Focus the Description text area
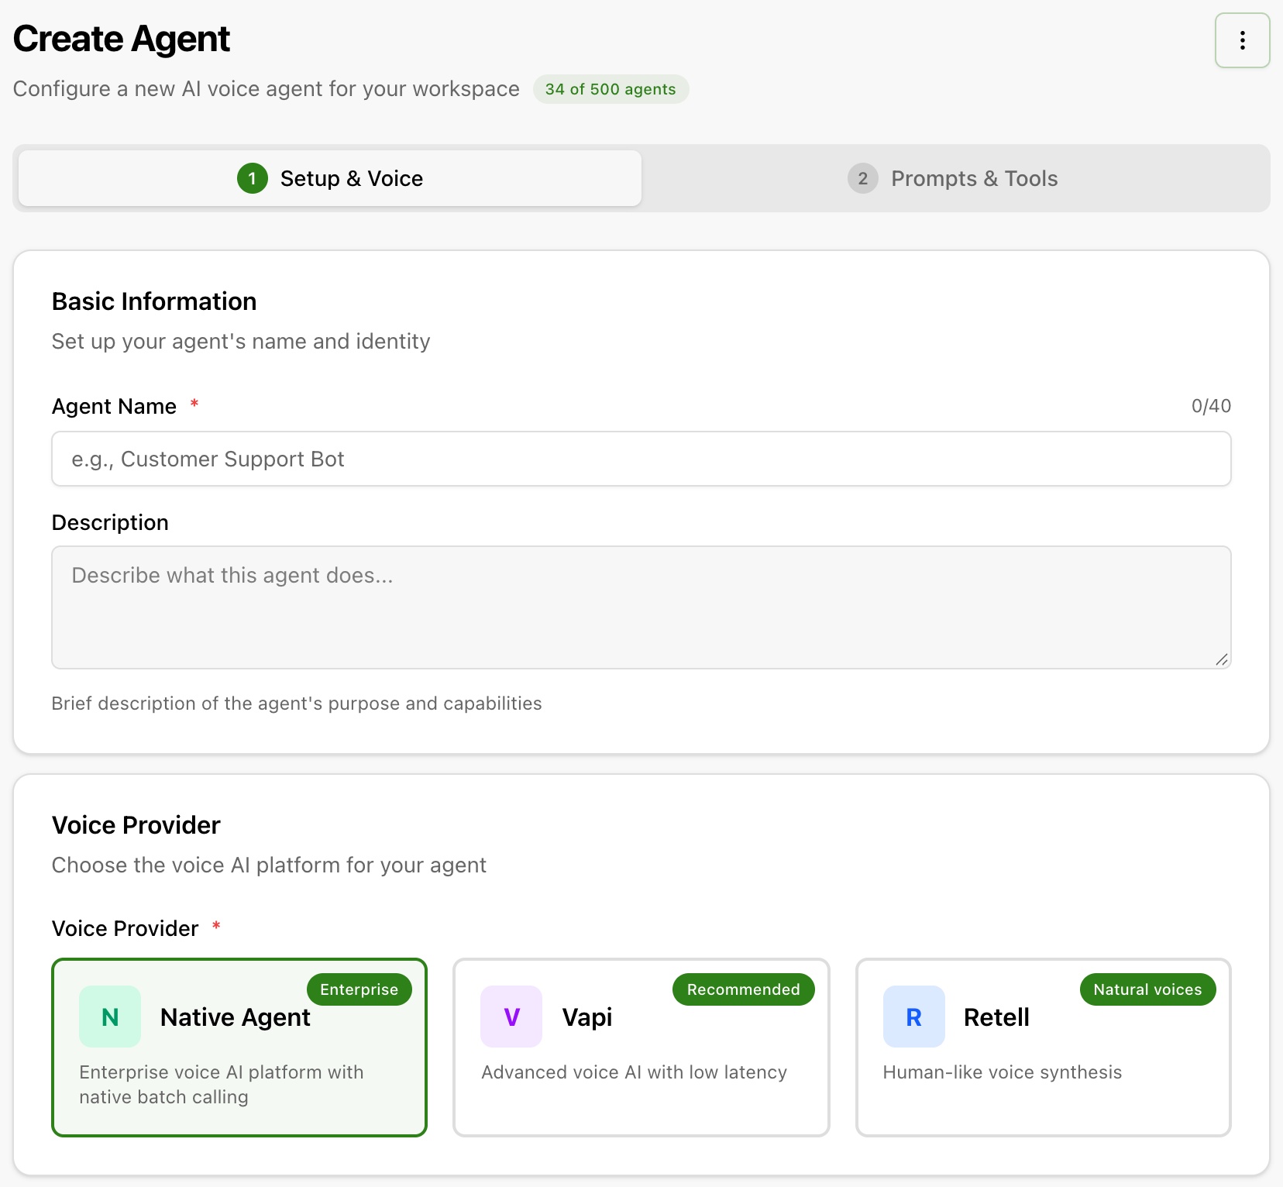The height and width of the screenshot is (1187, 1283). pos(641,607)
